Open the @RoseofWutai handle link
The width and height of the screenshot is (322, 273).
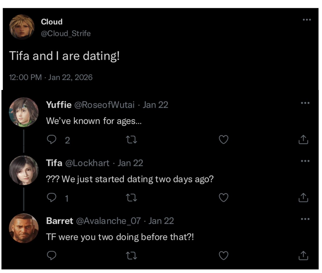[104, 105]
